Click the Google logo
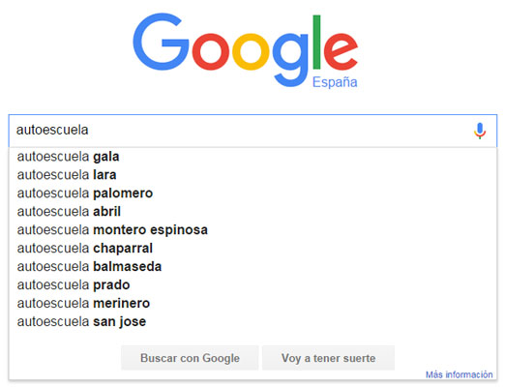This screenshot has height=387, width=505. pos(245,50)
